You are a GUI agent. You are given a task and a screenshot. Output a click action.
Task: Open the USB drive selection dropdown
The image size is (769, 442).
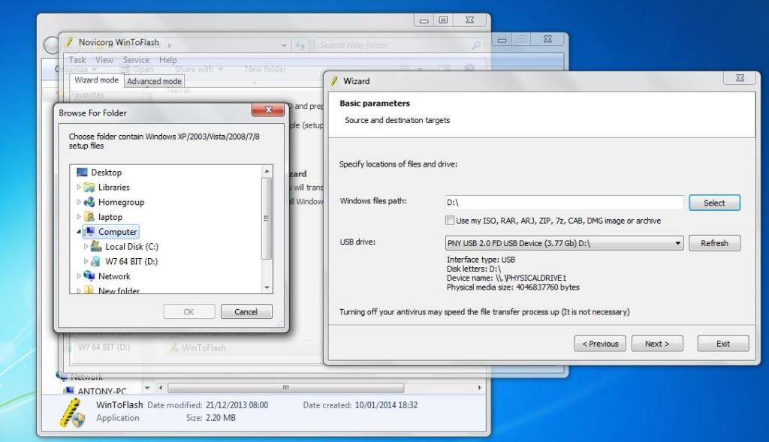[x=677, y=243]
